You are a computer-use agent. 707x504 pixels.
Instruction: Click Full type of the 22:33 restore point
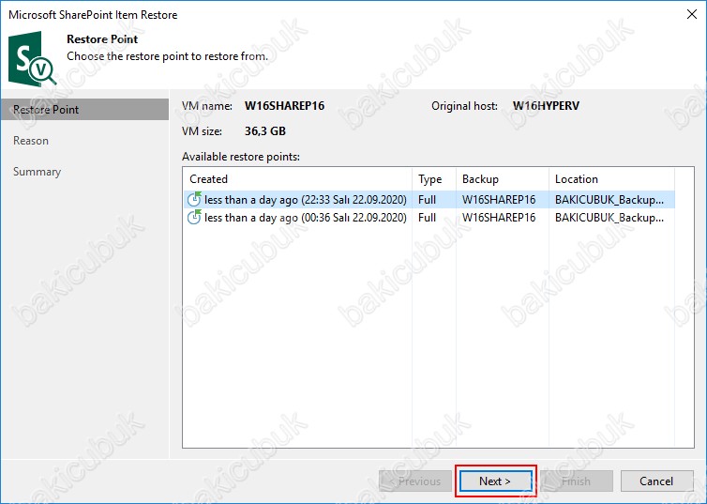click(427, 199)
